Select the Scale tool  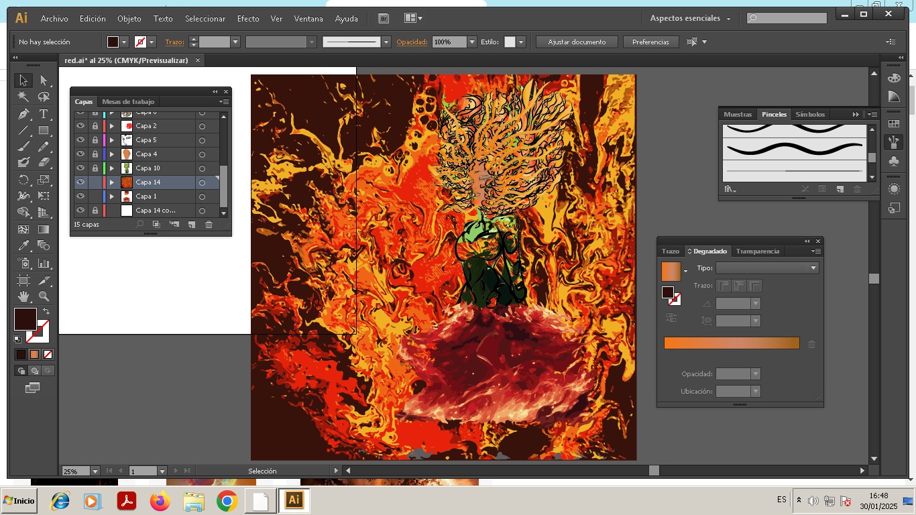click(44, 180)
